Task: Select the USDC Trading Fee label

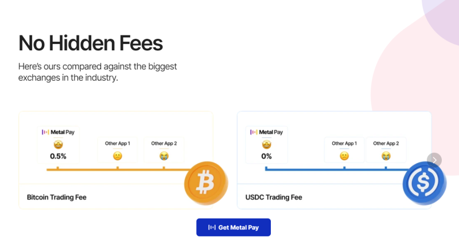Action: [x=274, y=197]
